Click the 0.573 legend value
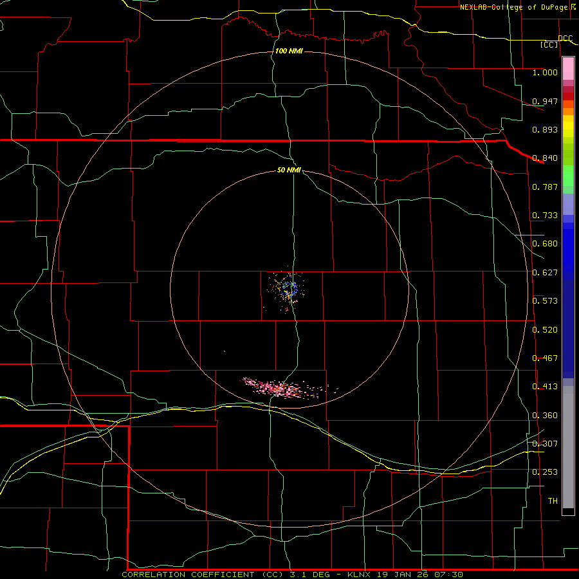 545,301
